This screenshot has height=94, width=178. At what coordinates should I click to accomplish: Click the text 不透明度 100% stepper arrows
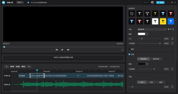coord(172,43)
